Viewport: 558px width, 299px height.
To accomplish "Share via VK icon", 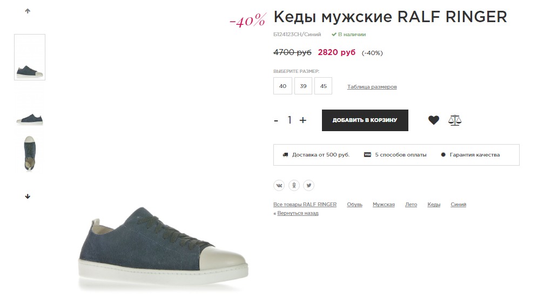I will click(279, 185).
